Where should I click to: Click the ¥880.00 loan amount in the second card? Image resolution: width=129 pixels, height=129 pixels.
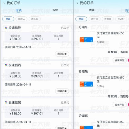15,76
